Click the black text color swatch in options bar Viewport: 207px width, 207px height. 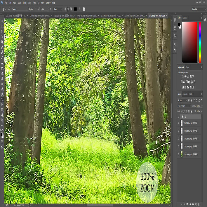(75, 9)
